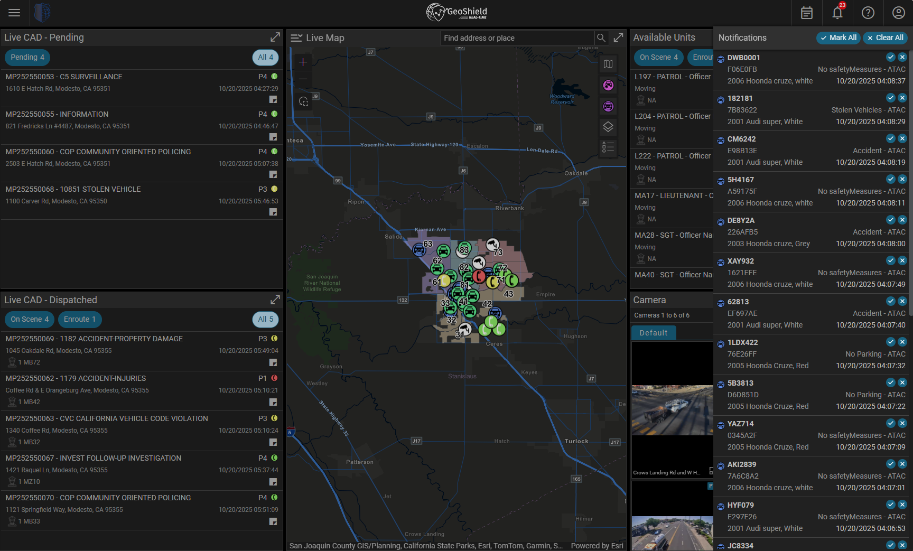Open the map layers list
This screenshot has width=913, height=551.
(608, 127)
